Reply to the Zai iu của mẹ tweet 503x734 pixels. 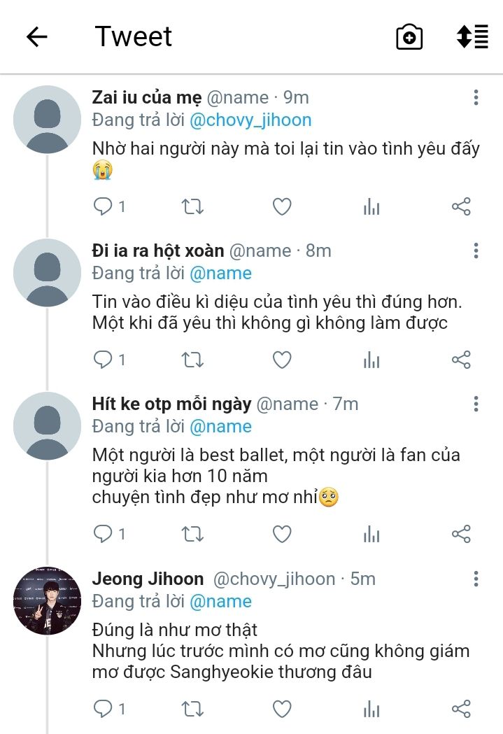click(103, 206)
